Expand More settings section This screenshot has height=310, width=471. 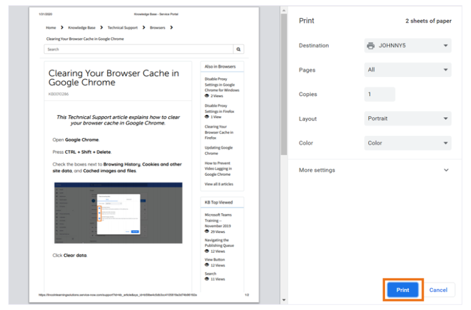coord(375,170)
